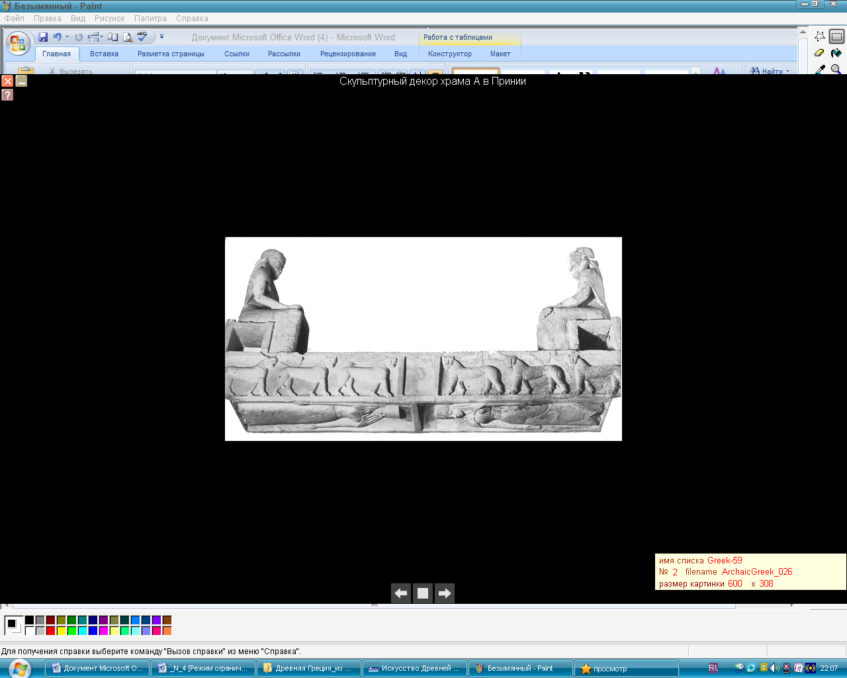847x678 pixels.
Task: Open viewer help question mark icon
Action: click(7, 95)
